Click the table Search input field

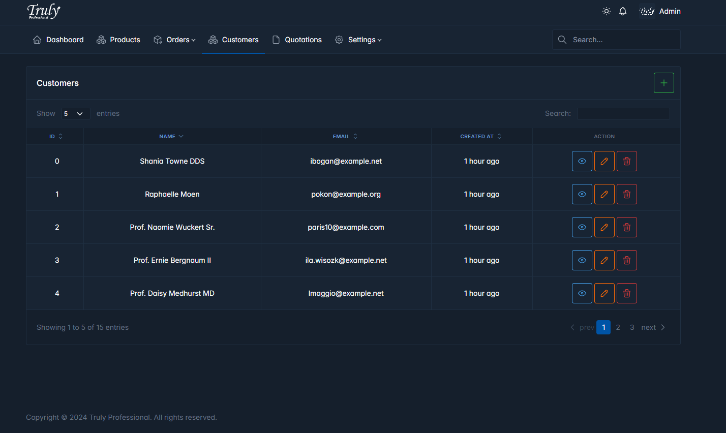(623, 113)
